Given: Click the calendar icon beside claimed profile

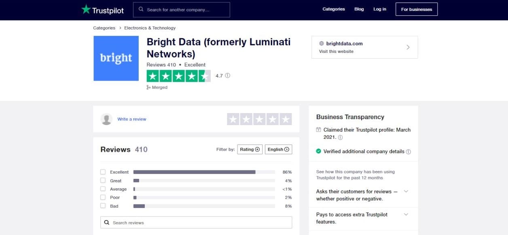Looking at the screenshot, I should [x=319, y=130].
